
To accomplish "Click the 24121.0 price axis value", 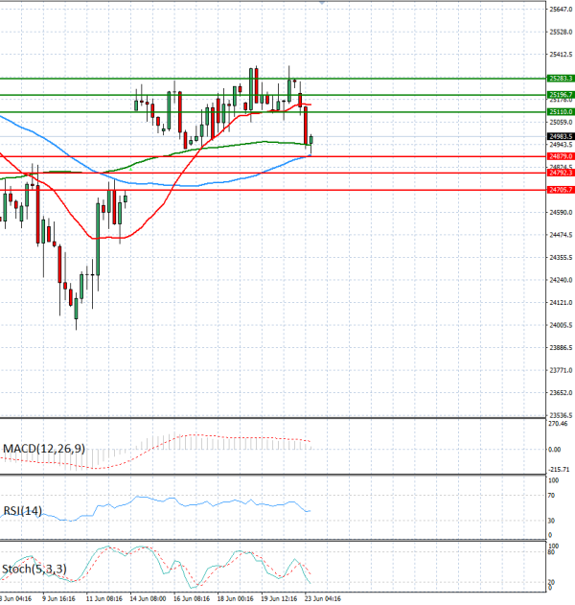I will (x=562, y=303).
